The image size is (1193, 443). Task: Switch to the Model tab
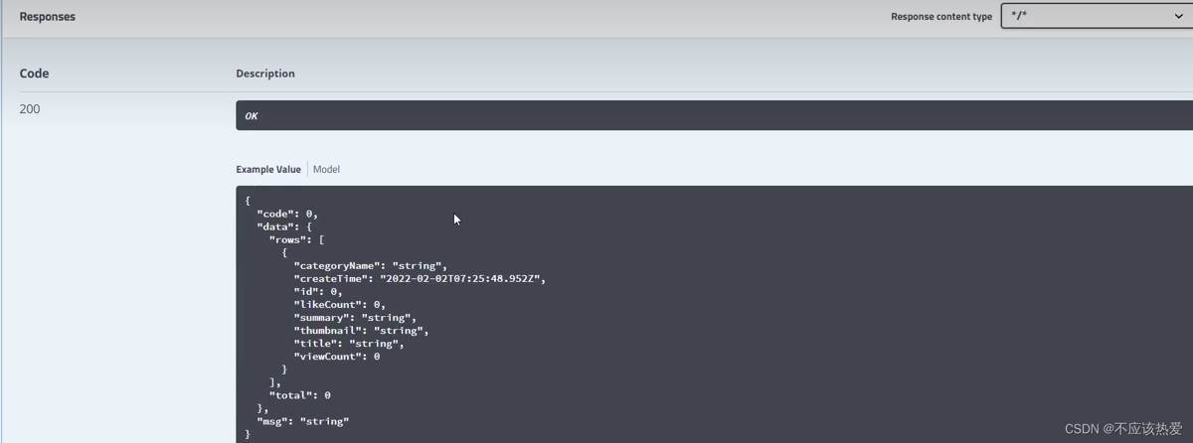326,170
